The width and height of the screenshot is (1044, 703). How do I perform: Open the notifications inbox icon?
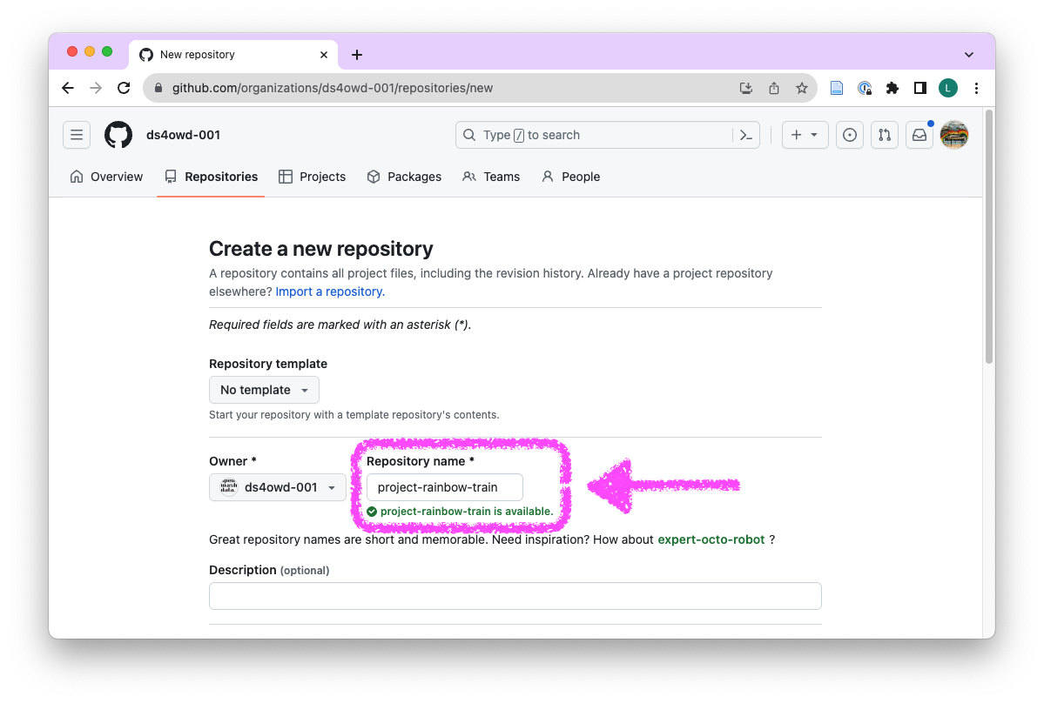click(x=919, y=135)
